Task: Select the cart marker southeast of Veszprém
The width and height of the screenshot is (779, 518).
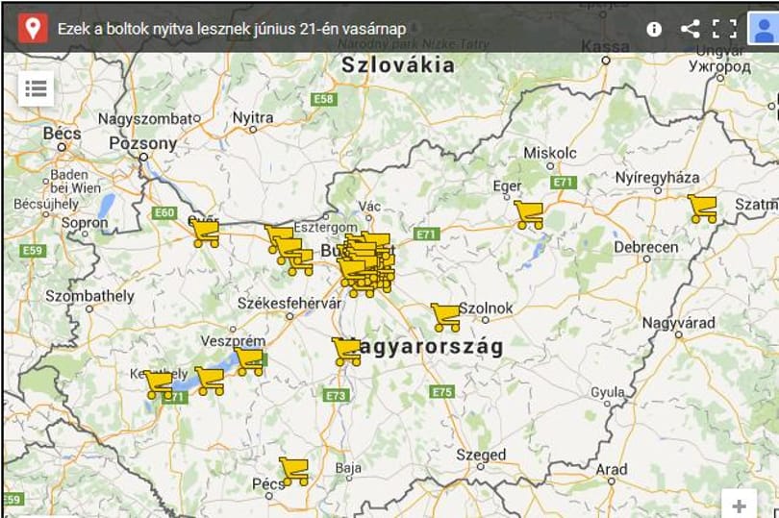Action: (249, 361)
